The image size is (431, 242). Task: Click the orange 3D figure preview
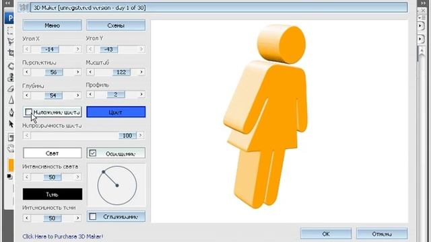[x=266, y=116]
